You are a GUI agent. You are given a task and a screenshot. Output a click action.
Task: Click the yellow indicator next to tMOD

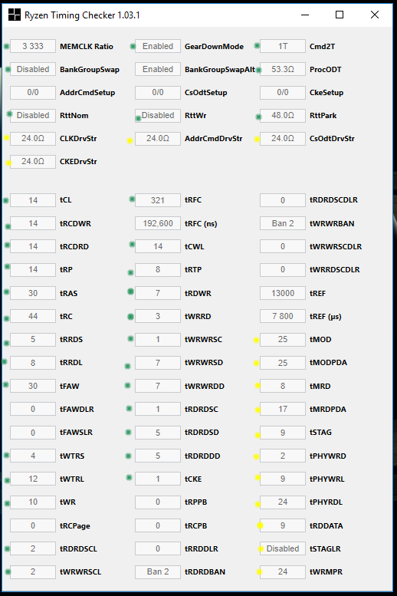tap(257, 340)
